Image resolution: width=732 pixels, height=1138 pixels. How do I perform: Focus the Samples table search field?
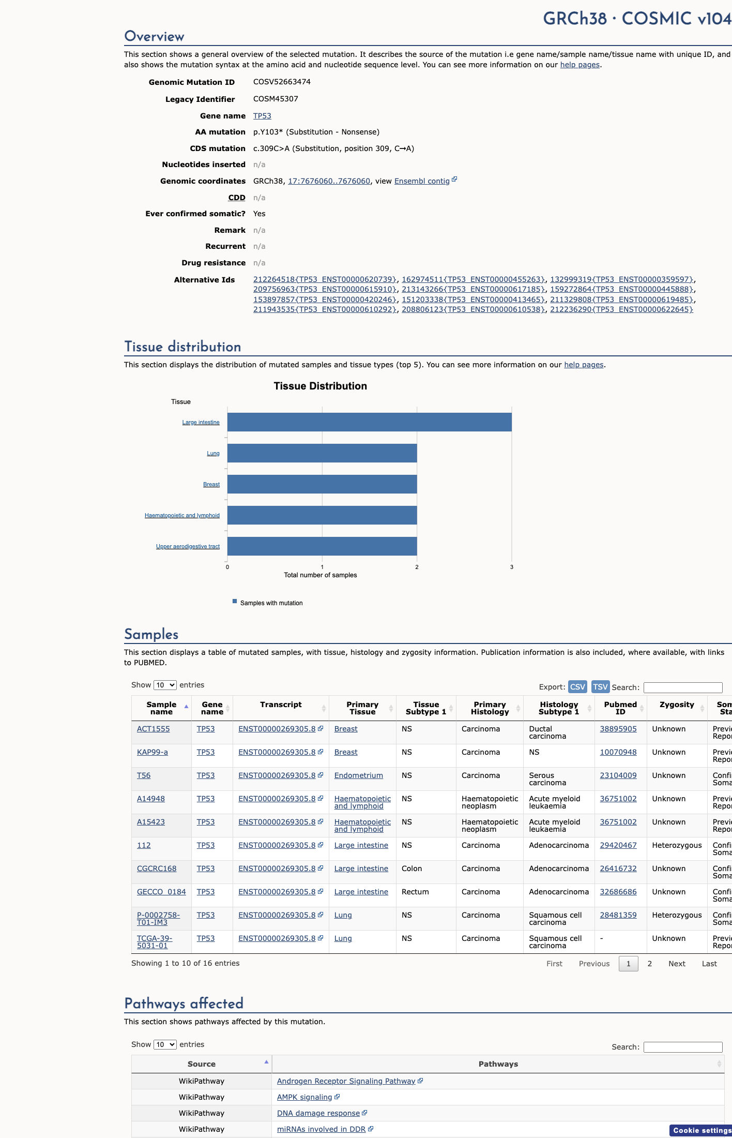683,687
